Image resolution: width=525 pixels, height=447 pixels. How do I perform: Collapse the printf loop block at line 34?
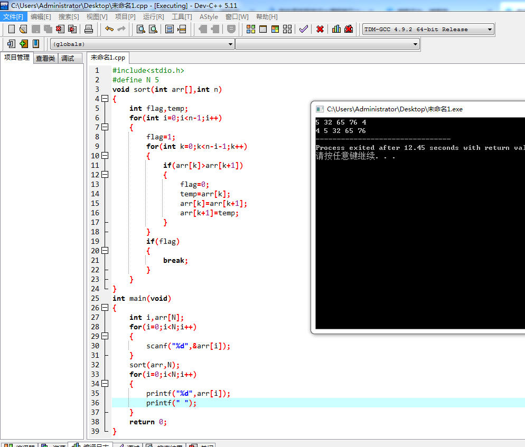[x=105, y=384]
